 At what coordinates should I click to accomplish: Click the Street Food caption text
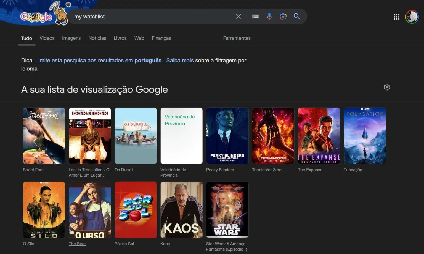(x=34, y=170)
